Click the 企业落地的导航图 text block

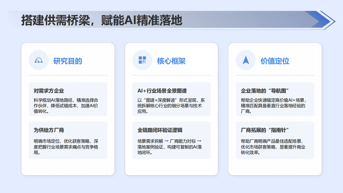tap(275, 99)
